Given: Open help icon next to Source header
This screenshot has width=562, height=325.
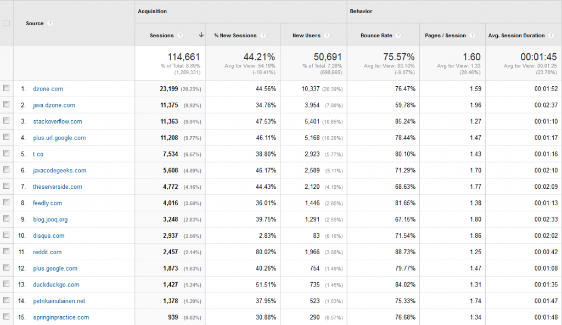Looking at the screenshot, I should [x=50, y=23].
